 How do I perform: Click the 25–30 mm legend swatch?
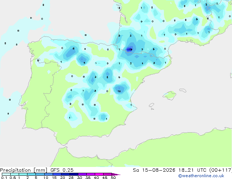(x=74, y=174)
